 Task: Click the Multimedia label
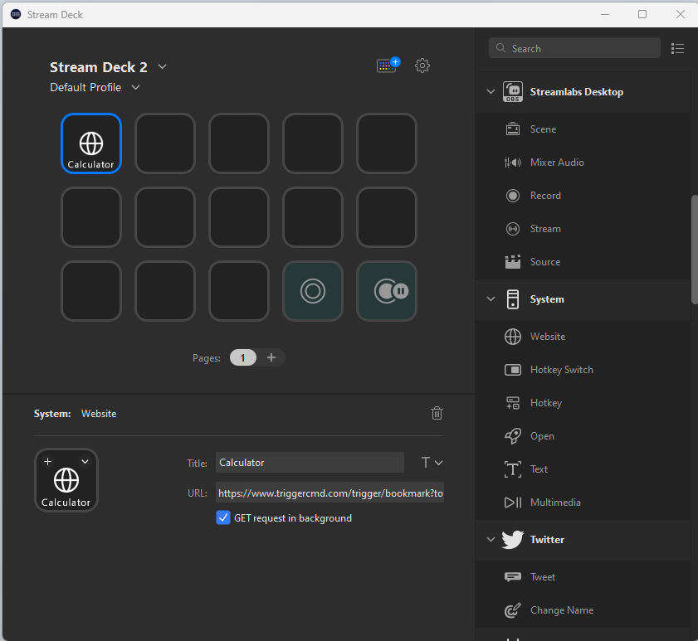tap(555, 503)
